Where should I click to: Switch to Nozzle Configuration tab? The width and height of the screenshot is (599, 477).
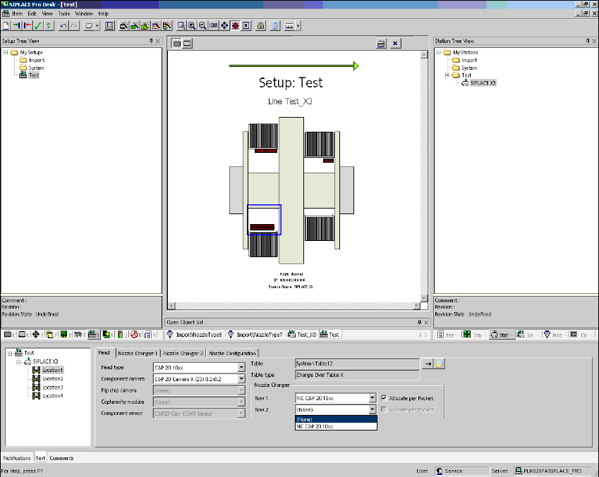pos(232,353)
